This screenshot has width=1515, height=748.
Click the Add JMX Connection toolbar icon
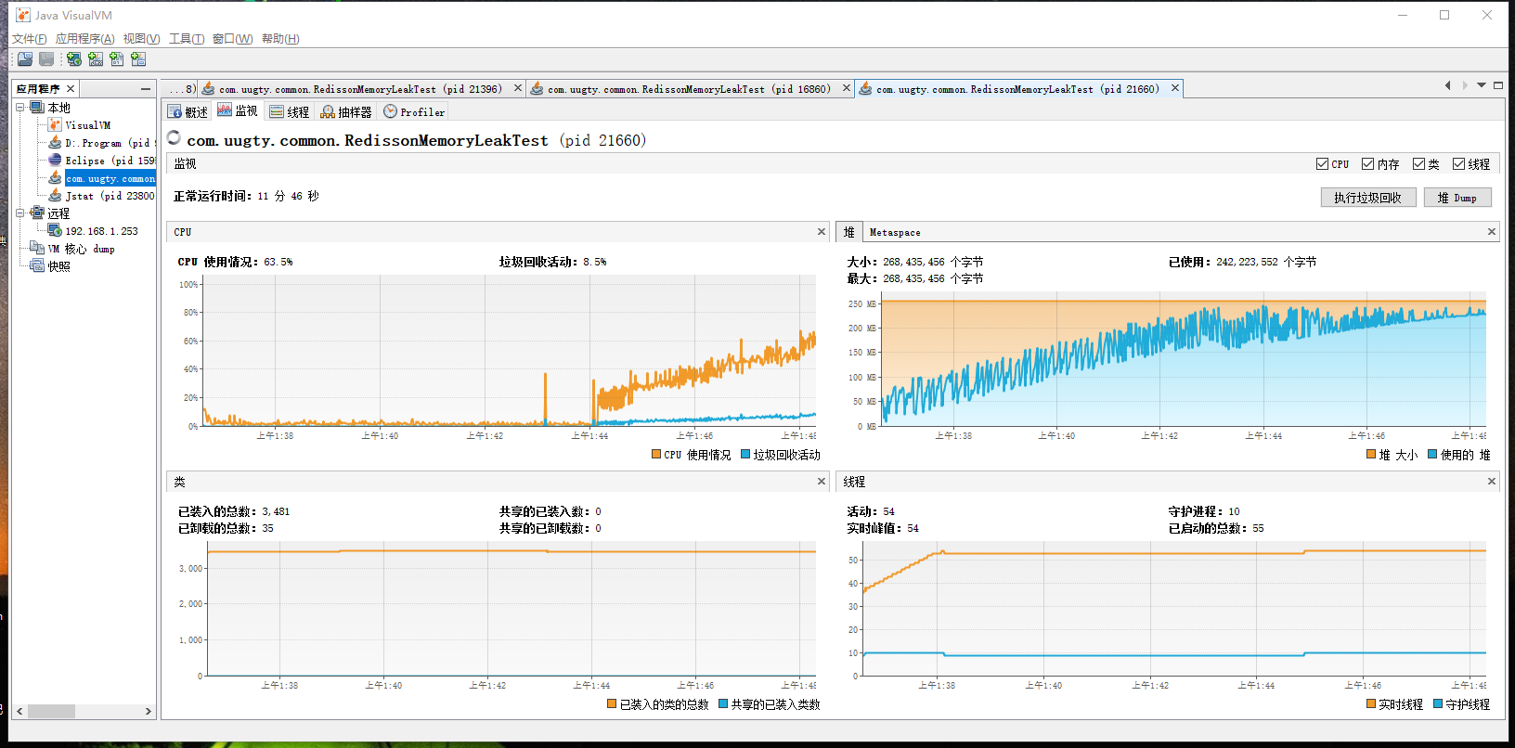[x=96, y=59]
